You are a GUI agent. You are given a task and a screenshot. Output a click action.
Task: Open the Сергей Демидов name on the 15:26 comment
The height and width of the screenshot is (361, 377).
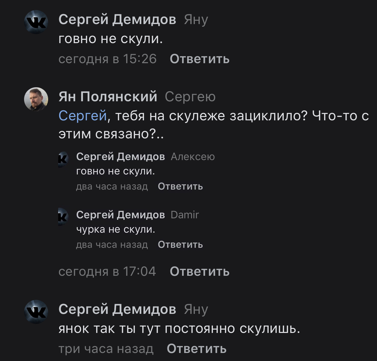117,19
